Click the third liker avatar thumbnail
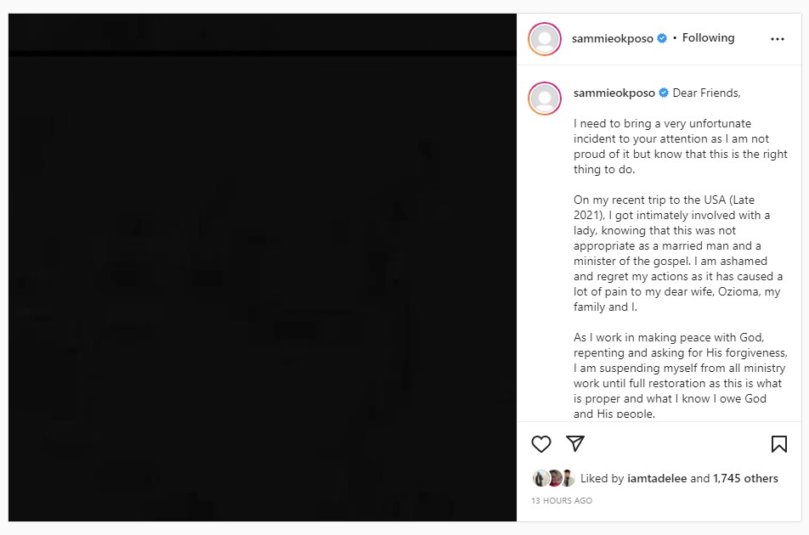The image size is (809, 535). tap(568, 478)
